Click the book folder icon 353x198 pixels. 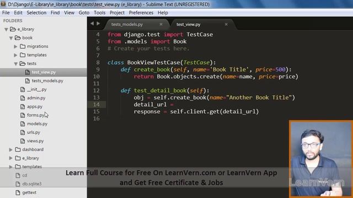pos(18,37)
